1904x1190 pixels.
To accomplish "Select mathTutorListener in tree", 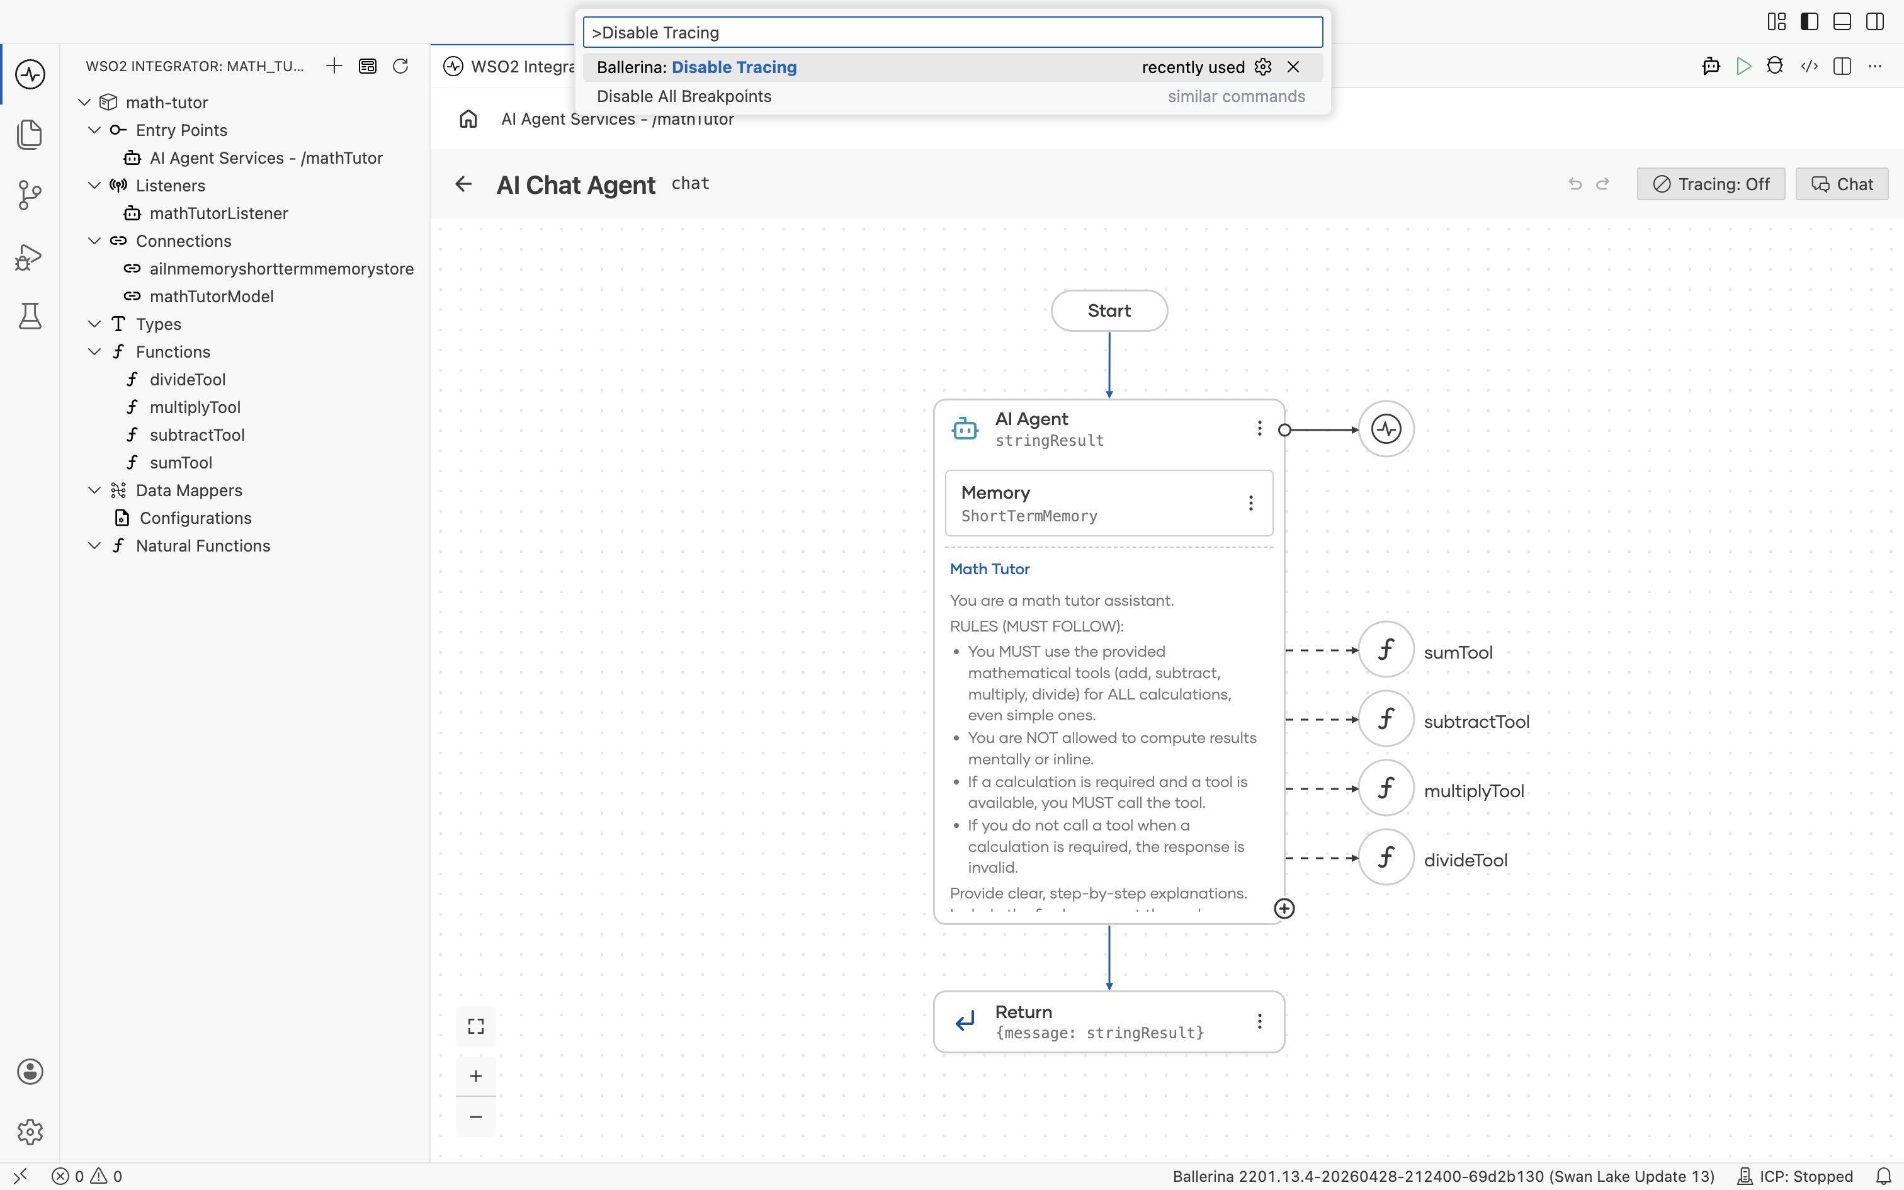I will 218,213.
